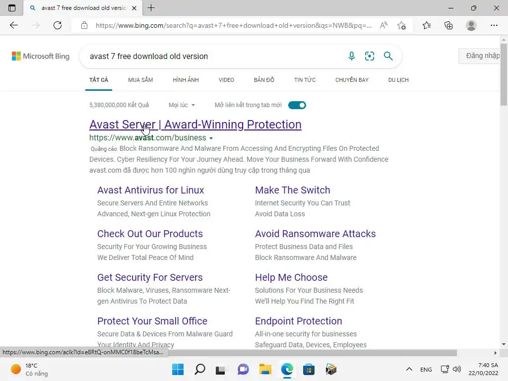The image size is (508, 381).
Task: Open Check Out Our Products link
Action: pyautogui.click(x=150, y=234)
